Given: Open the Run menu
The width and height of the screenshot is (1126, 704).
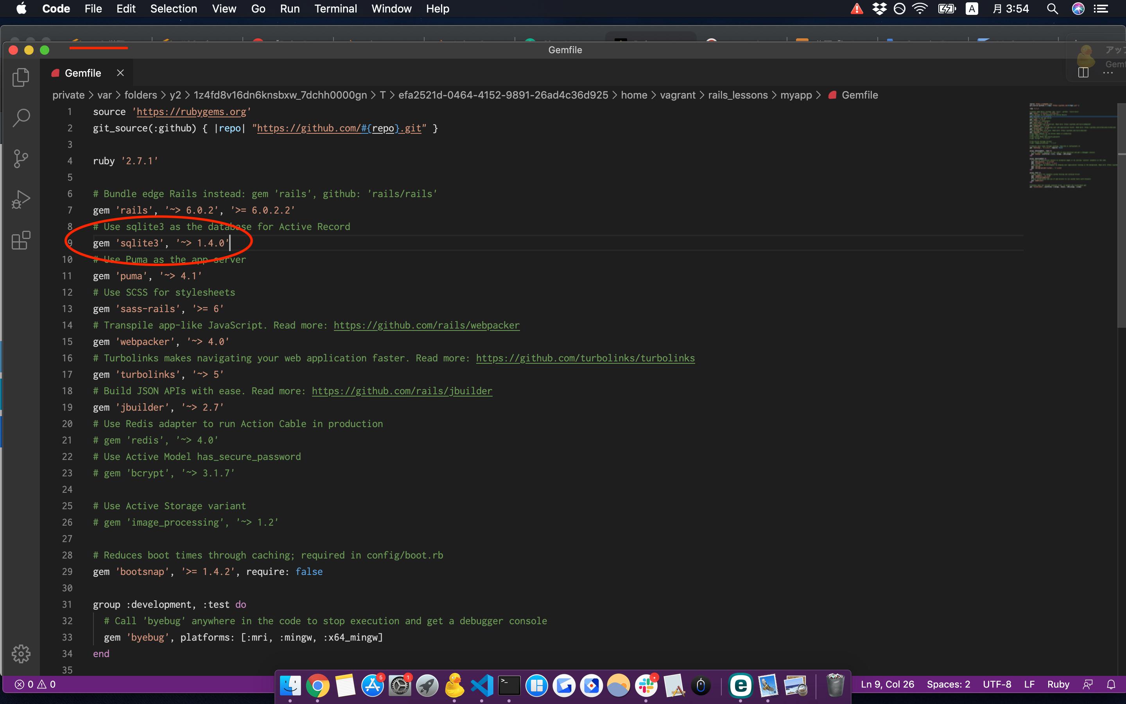Looking at the screenshot, I should point(290,8).
